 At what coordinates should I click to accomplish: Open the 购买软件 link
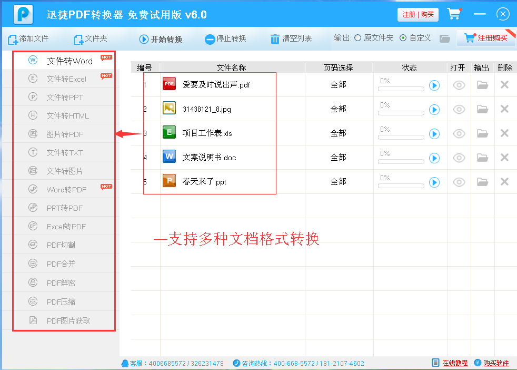point(496,363)
